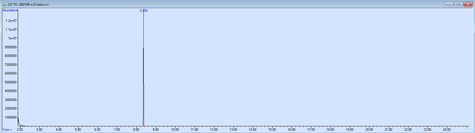Click the 1e+07 abundance tick label
The width and height of the screenshot is (475, 133).
pos(13,38)
